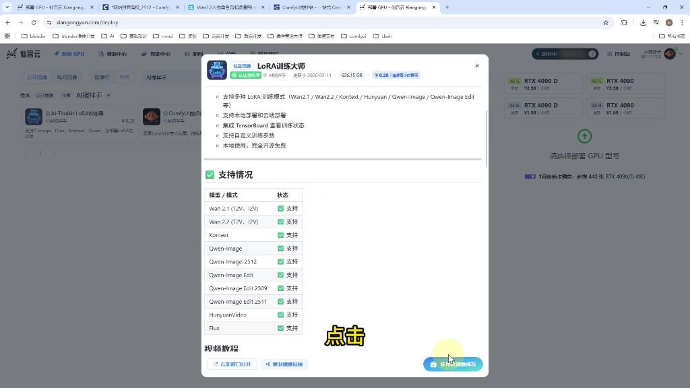Click the January new-card notice banner
The height and width of the screenshot is (388, 690).
pos(585,176)
